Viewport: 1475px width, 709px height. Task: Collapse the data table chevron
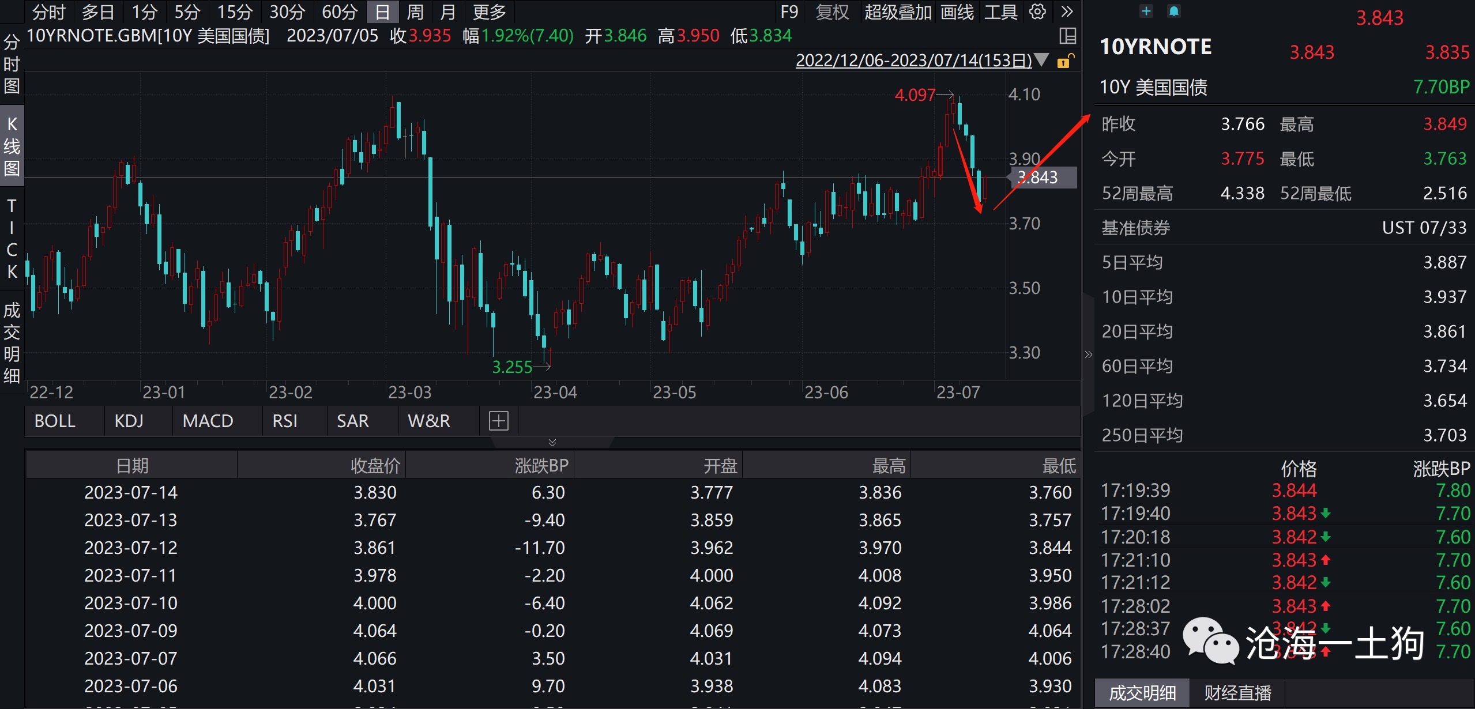[x=552, y=443]
